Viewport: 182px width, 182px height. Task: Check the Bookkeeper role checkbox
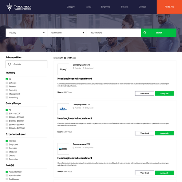[7, 179]
